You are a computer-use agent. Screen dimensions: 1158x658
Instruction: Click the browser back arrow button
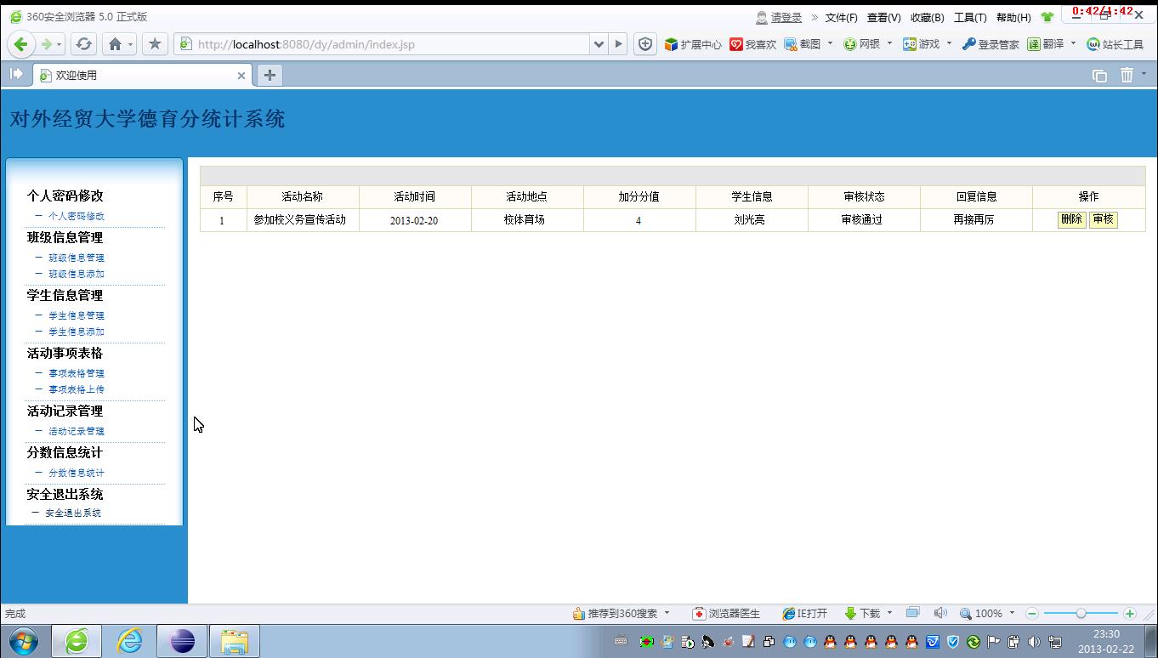(x=21, y=44)
